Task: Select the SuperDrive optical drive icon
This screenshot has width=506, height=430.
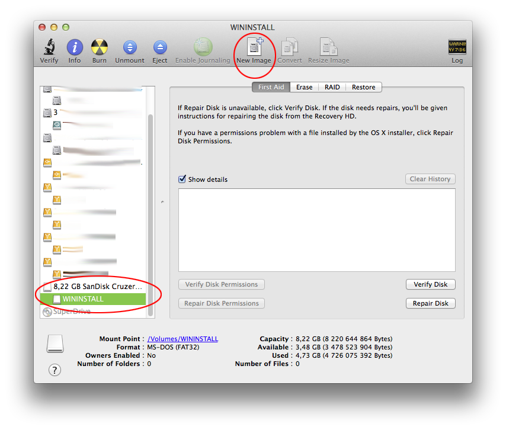Action: pos(47,312)
